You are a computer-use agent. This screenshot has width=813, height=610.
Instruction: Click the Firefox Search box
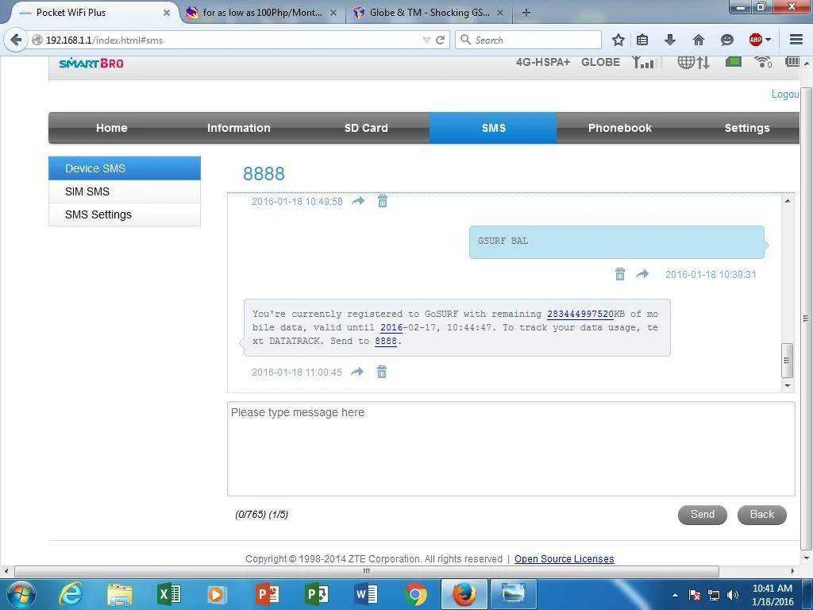tap(528, 40)
